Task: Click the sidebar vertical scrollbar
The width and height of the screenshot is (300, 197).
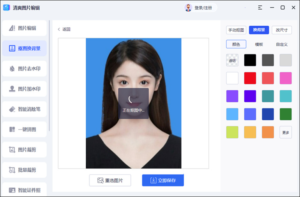Action: click(49, 76)
